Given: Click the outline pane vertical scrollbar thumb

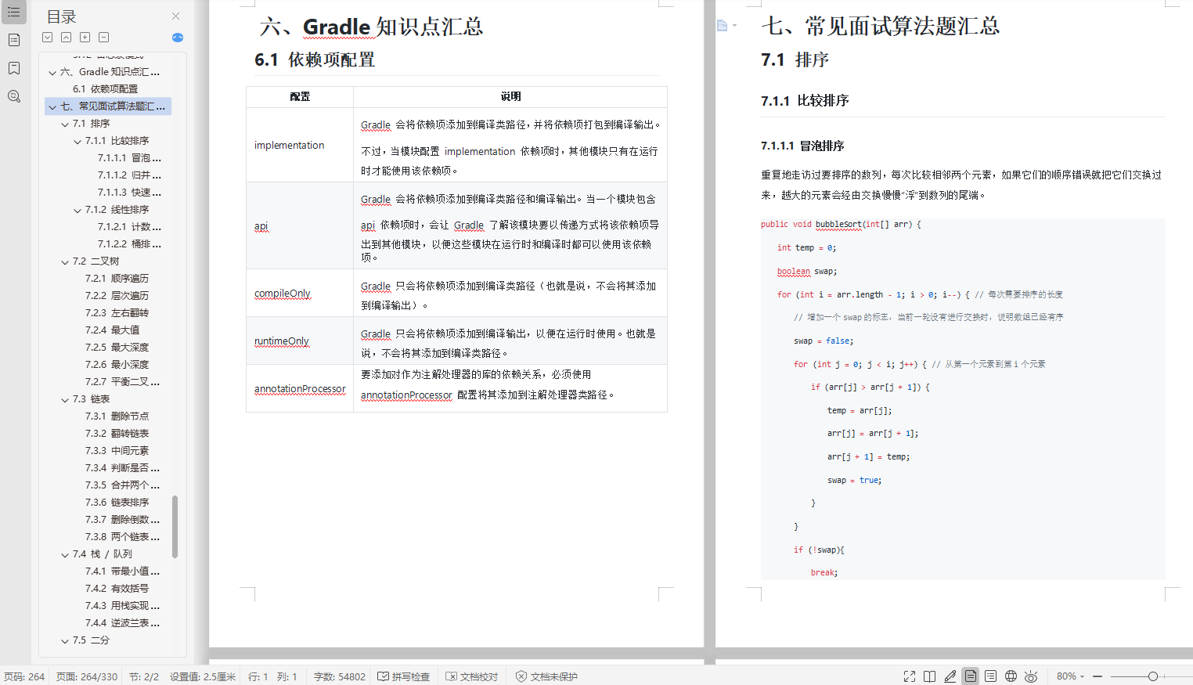Looking at the screenshot, I should click(175, 527).
